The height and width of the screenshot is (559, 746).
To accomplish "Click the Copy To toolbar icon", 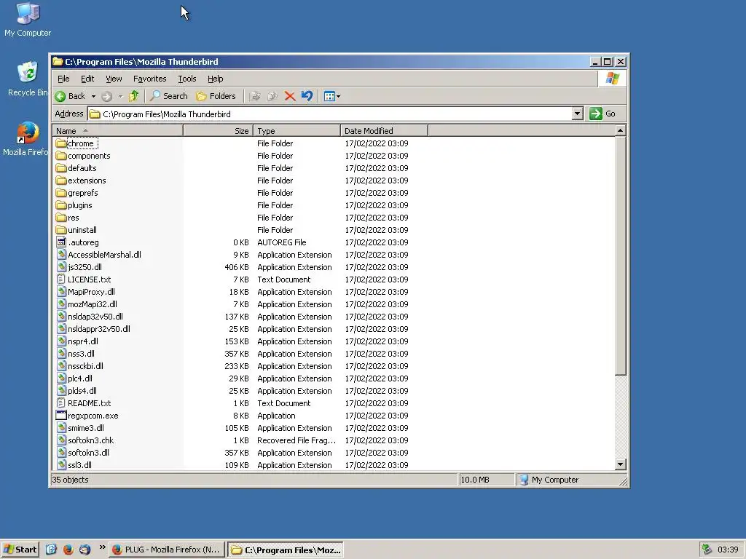I will point(272,97).
